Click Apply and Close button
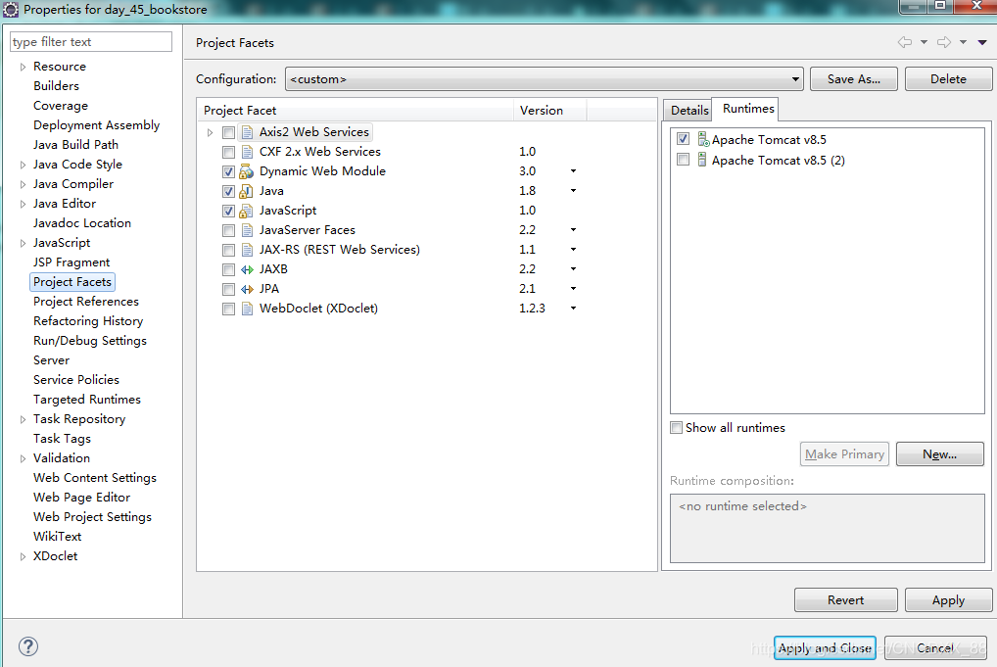Image resolution: width=997 pixels, height=667 pixels. tap(825, 648)
